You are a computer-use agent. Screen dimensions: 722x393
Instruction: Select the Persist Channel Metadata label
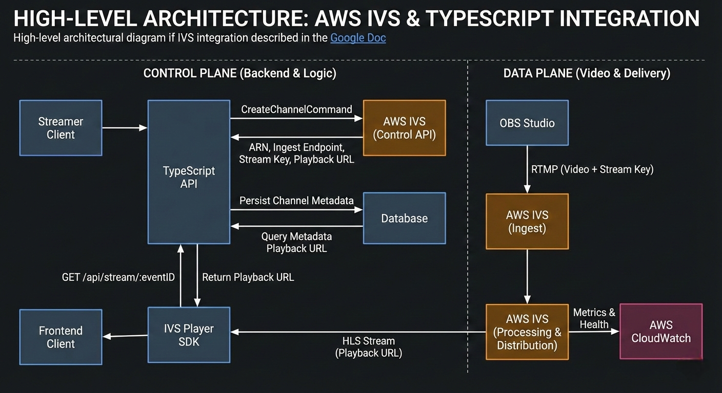point(296,201)
